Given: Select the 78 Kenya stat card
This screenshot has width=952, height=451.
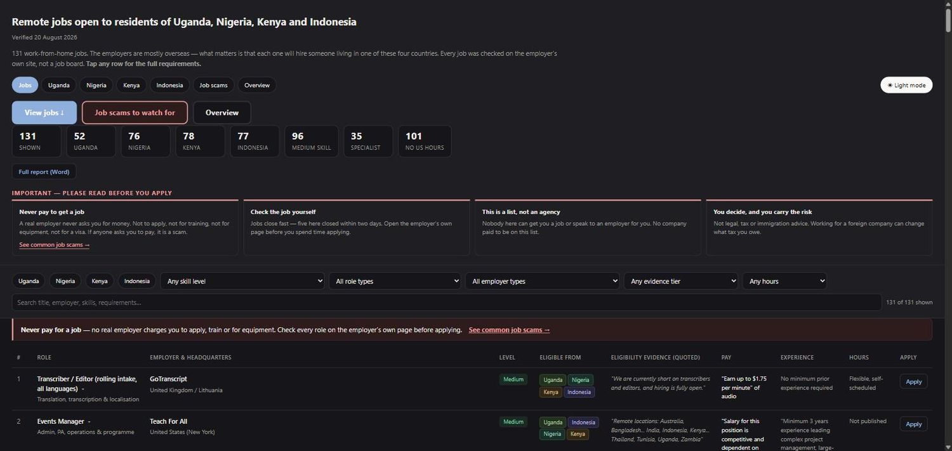Looking at the screenshot, I should click(x=201, y=141).
